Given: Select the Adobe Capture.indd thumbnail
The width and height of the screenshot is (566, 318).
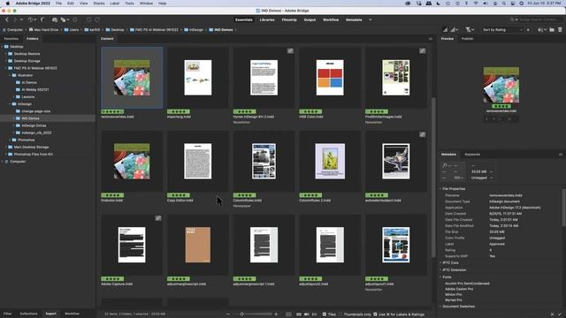Looking at the screenshot, I should point(132,246).
